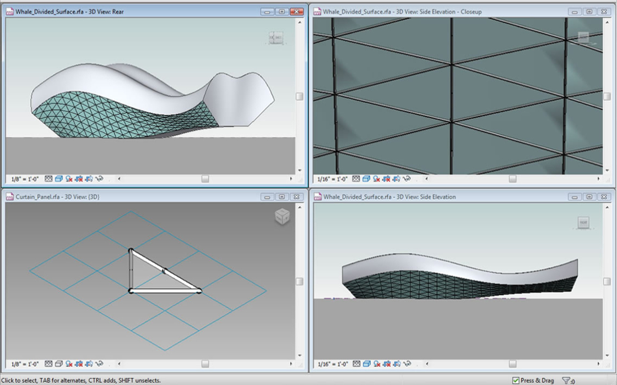617x385 pixels.
Task: Click the ViewCube in Curtain_Panel view
Action: (282, 216)
